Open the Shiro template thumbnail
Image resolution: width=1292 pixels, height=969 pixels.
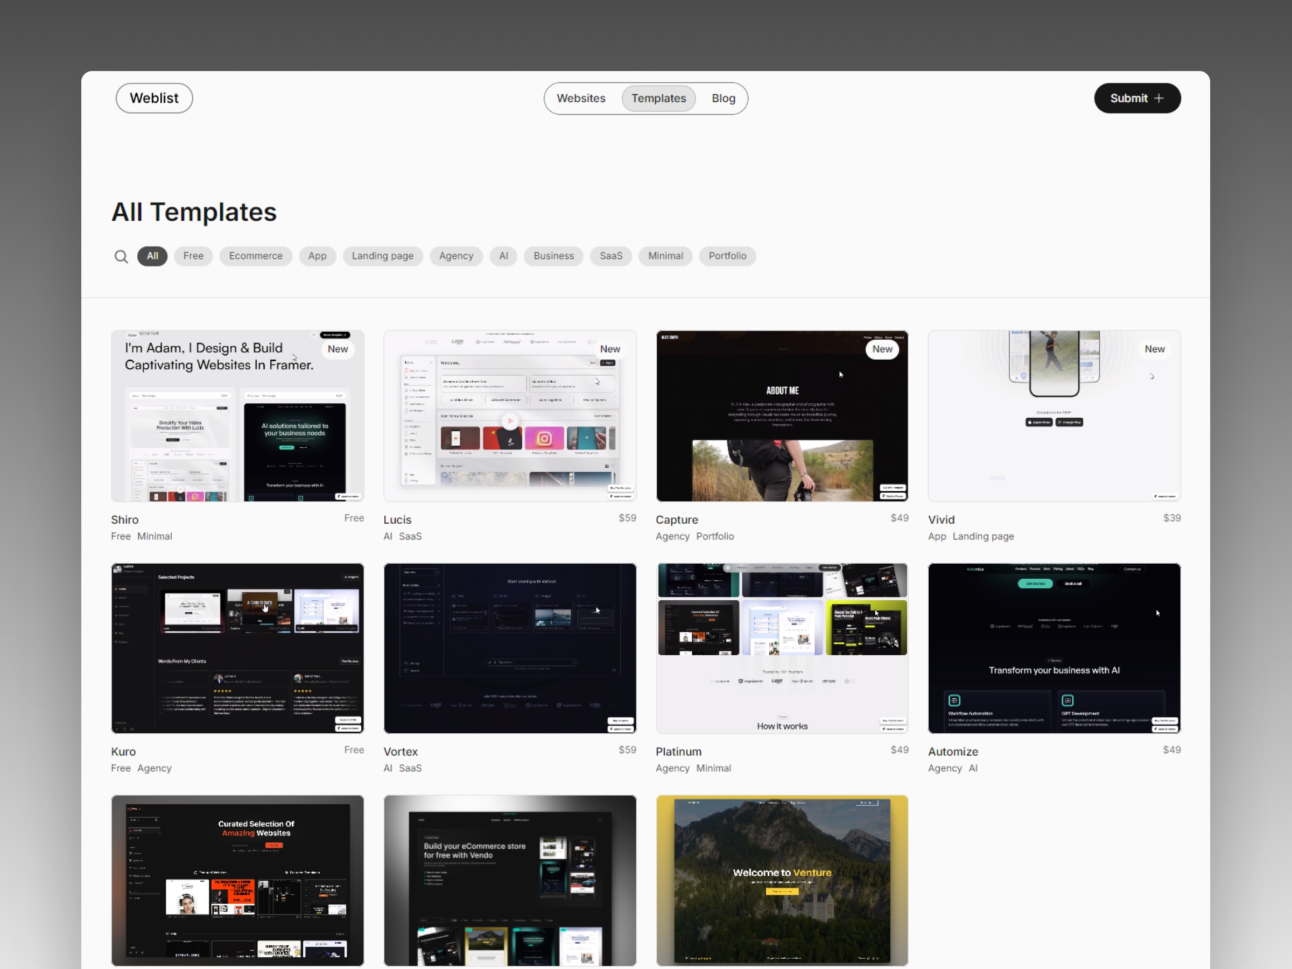tap(237, 416)
